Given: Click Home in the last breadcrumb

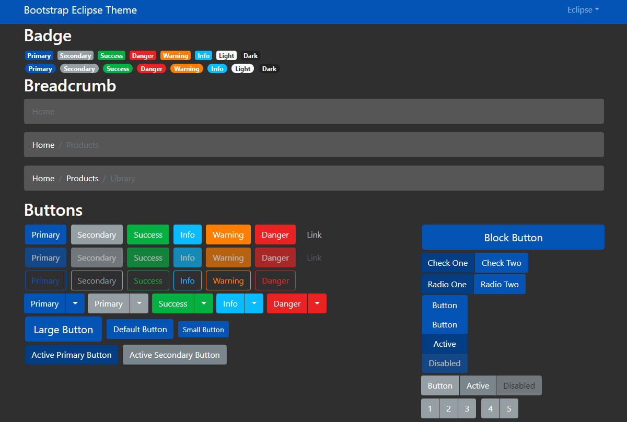Looking at the screenshot, I should [43, 178].
